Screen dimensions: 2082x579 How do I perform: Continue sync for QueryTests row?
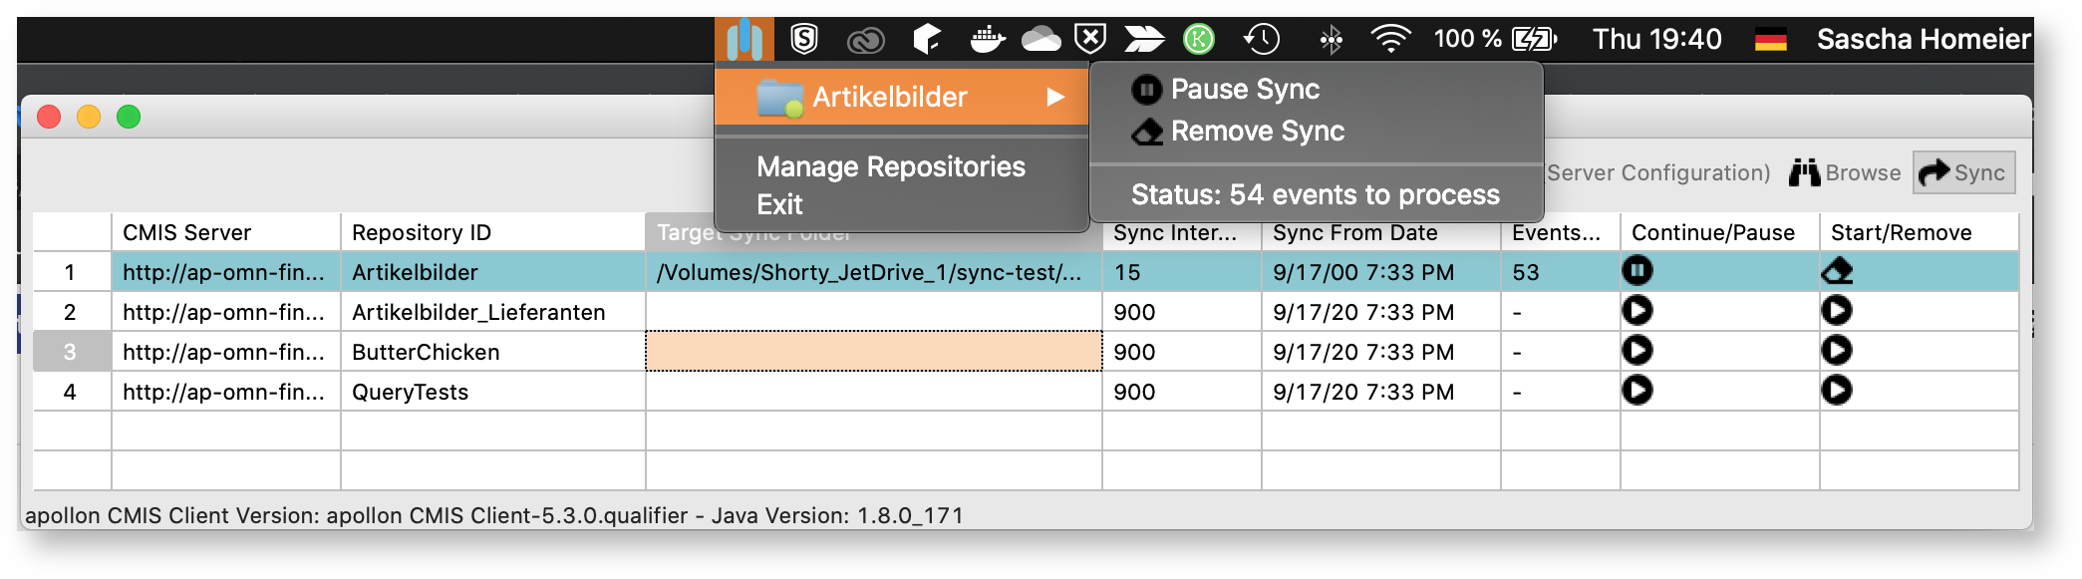(1636, 391)
